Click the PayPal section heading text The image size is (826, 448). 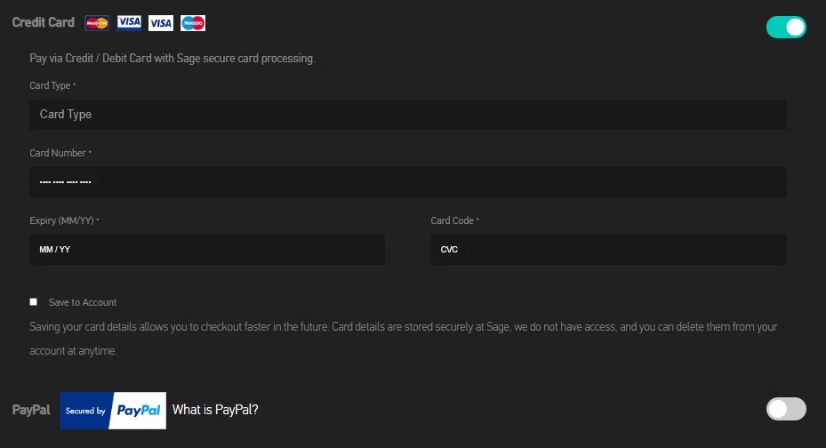tap(31, 410)
